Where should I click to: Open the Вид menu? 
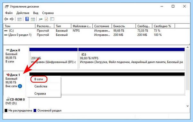36,13
